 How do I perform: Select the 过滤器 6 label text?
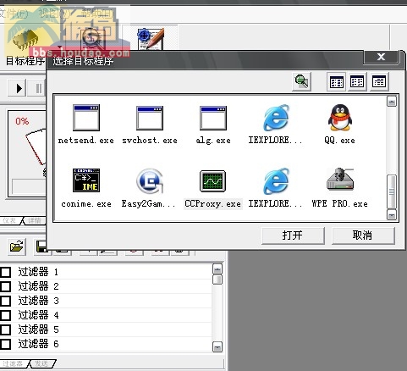click(38, 344)
